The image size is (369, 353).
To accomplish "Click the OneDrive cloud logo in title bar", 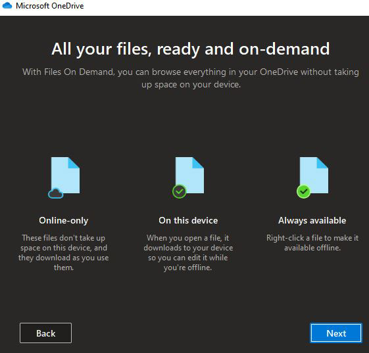I will [7, 5].
